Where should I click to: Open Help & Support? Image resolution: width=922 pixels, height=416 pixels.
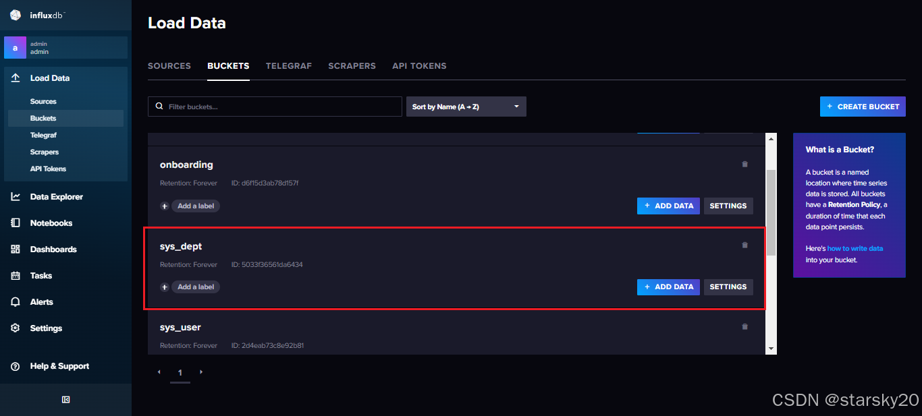[x=59, y=365]
